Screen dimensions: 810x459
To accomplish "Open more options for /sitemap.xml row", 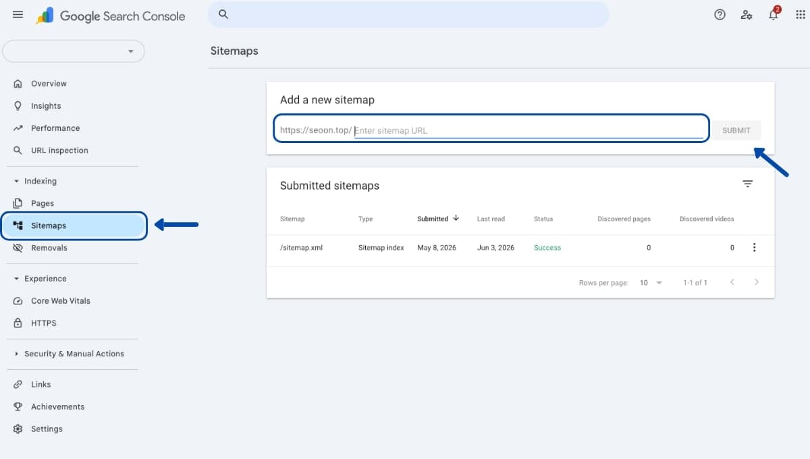I will (x=754, y=248).
